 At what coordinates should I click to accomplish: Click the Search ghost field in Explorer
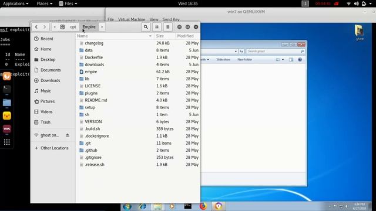coord(276,52)
